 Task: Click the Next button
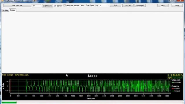click(x=177, y=6)
